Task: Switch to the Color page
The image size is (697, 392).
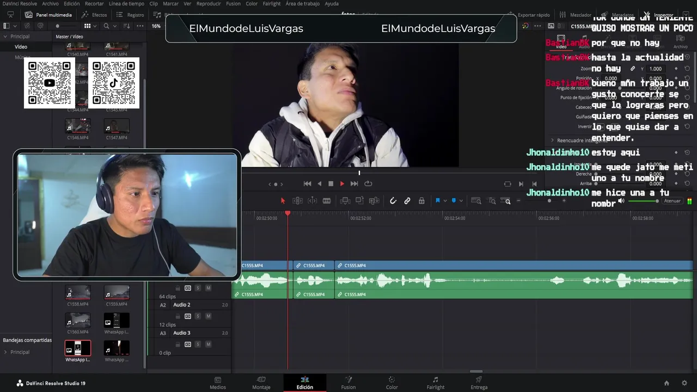Action: (x=392, y=383)
